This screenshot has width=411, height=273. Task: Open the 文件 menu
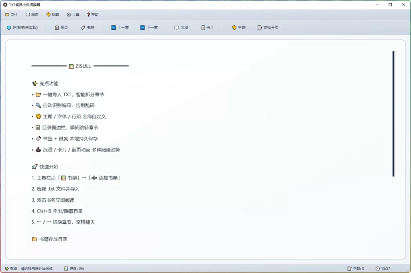[12, 14]
